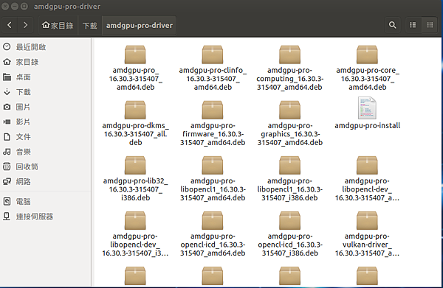This screenshot has height=288, width=443.
Task: Open 下載 in the sidebar
Action: click(x=45, y=92)
